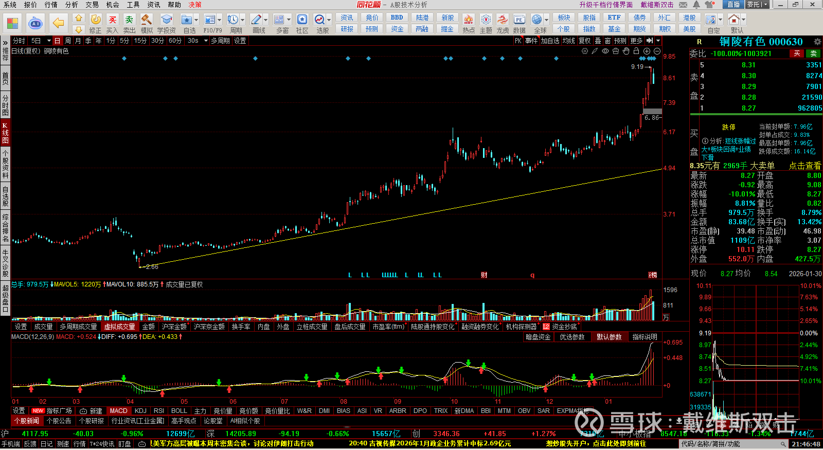
Task: Select 个股资料 in left sidebar
Action: (5, 165)
